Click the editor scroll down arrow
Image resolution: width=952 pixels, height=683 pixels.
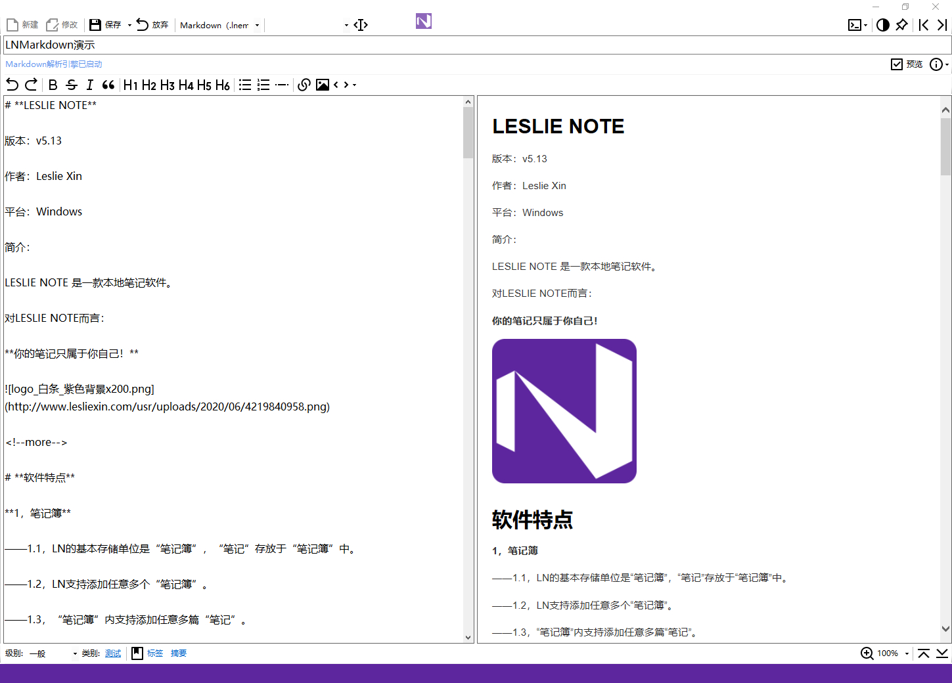(x=468, y=637)
